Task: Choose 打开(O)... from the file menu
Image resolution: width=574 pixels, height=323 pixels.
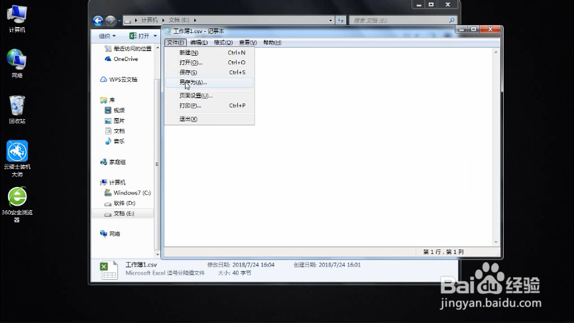Action: [x=209, y=62]
